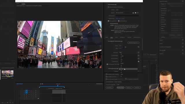This screenshot has height=104, width=185.
Task: Enable Start-Timecode festlegen checkbox
Action: pos(106,79)
